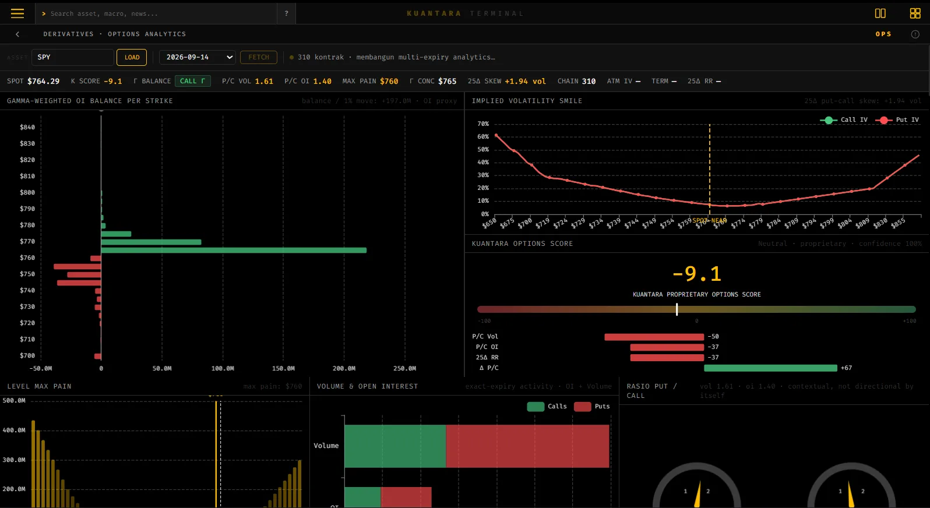Click the Level Max Pain panel title
Image resolution: width=930 pixels, height=508 pixels.
click(x=39, y=386)
